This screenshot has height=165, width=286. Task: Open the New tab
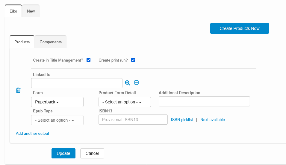31,11
